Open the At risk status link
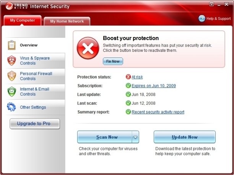The width and height of the screenshot is (234, 175). click(137, 77)
